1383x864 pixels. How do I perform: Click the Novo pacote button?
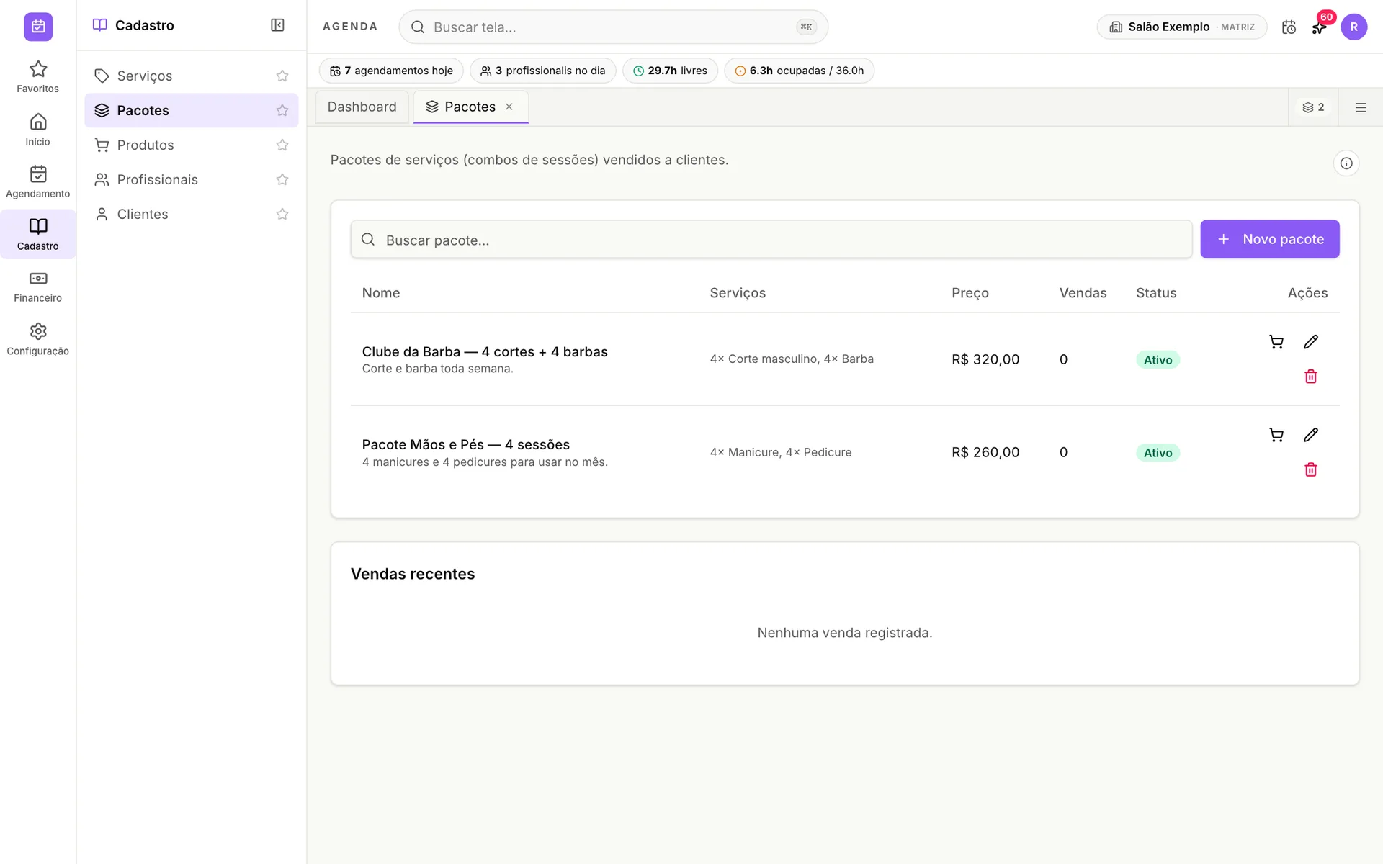point(1270,239)
